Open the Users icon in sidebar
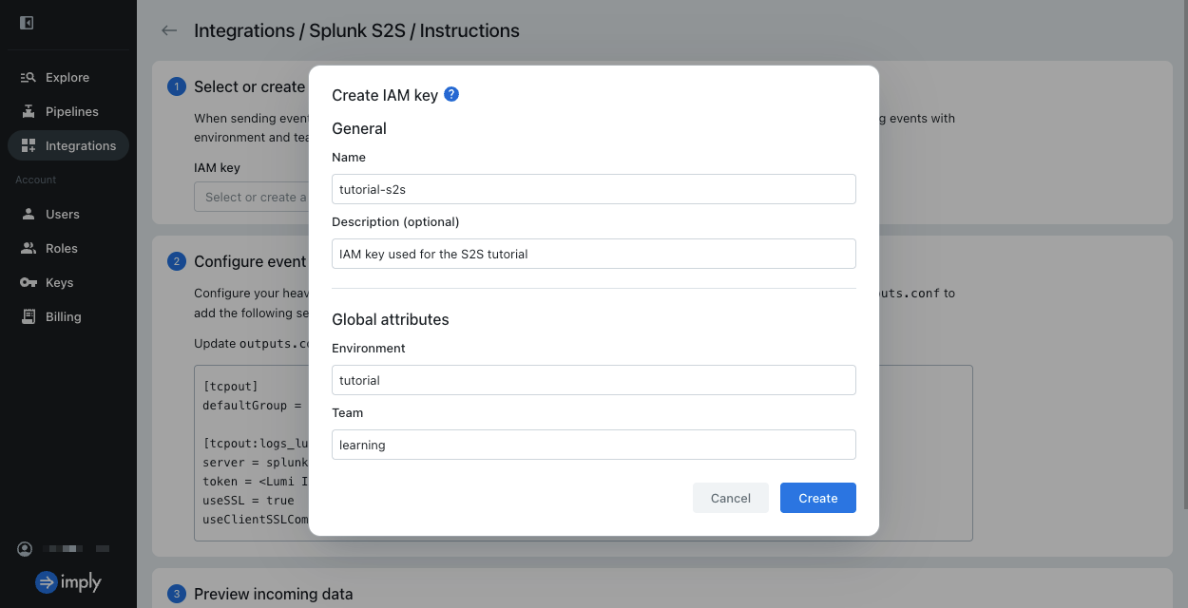This screenshot has height=608, width=1188. pos(28,214)
